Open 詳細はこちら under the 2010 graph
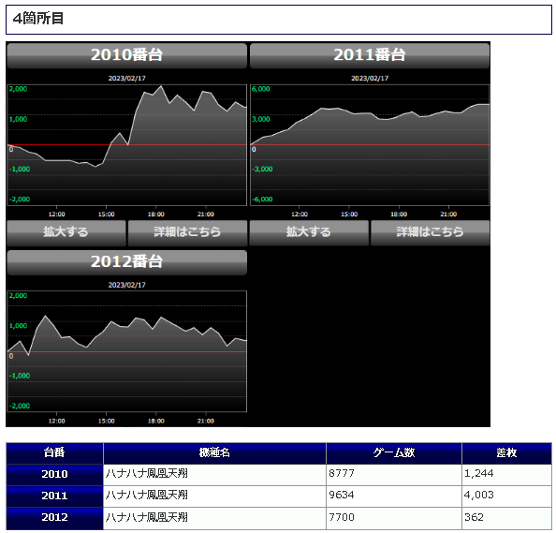 [187, 233]
